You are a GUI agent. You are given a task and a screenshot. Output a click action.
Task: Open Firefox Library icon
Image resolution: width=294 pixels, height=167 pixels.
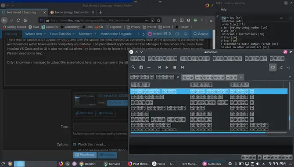point(175,20)
